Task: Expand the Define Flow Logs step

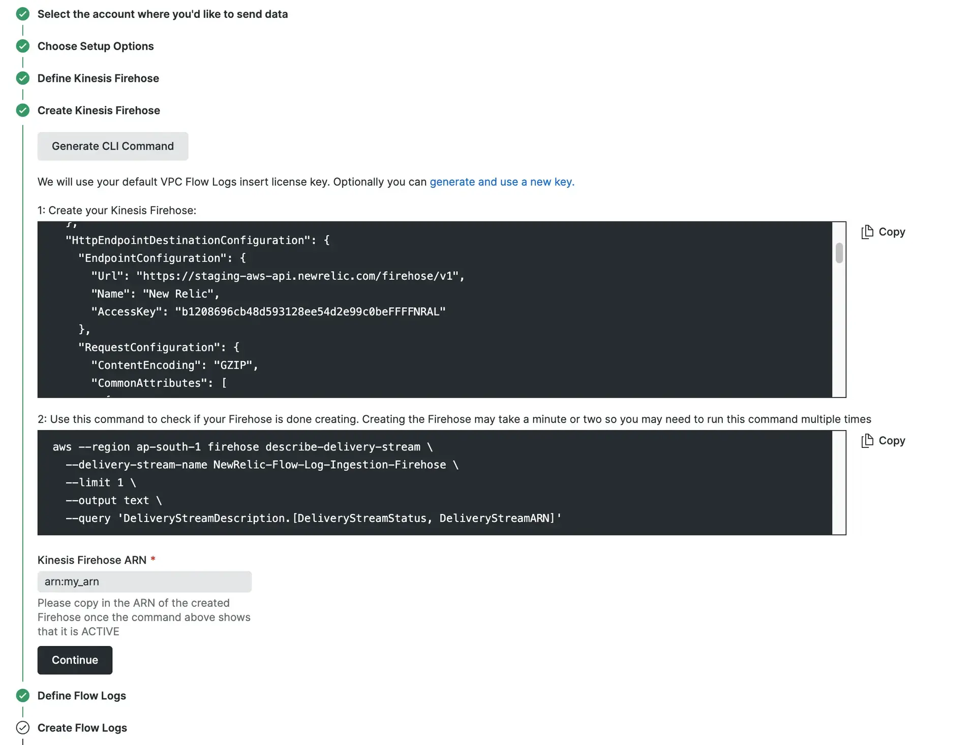Action: (82, 695)
